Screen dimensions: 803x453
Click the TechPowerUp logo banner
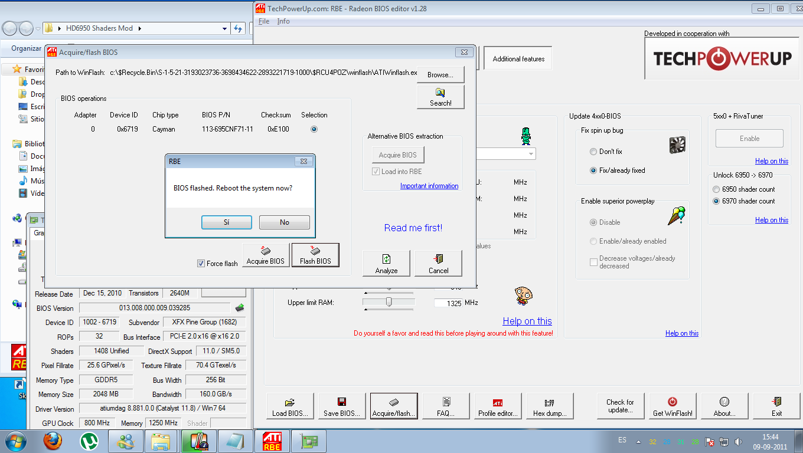[723, 58]
